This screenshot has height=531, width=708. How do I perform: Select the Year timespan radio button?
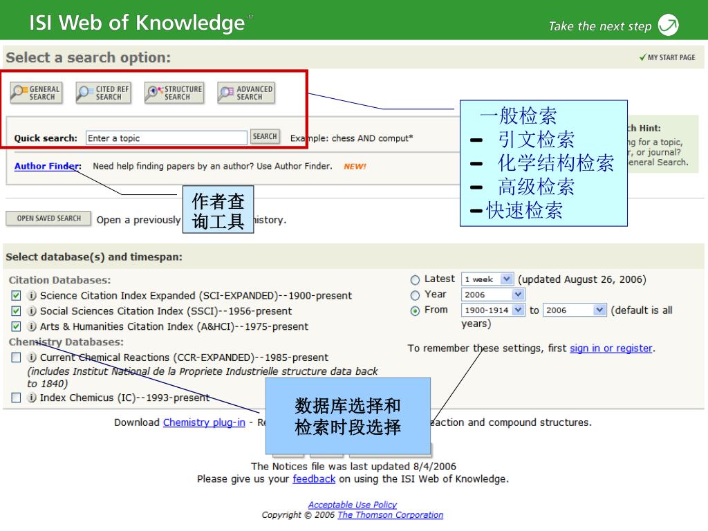(x=415, y=295)
